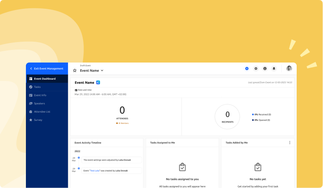The image size is (323, 188).
Task: Click the blue Cvent badge next to Event Name
Action: click(98, 83)
